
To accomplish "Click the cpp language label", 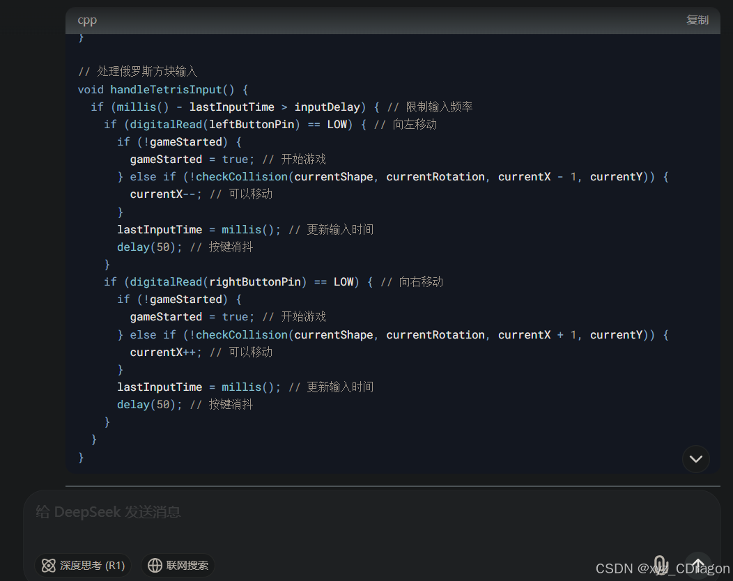I will click(87, 20).
